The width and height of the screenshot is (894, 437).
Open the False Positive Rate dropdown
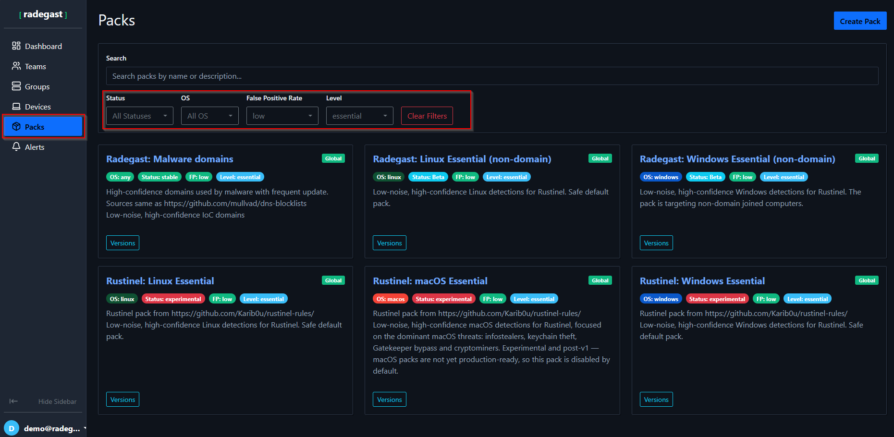[x=282, y=116]
